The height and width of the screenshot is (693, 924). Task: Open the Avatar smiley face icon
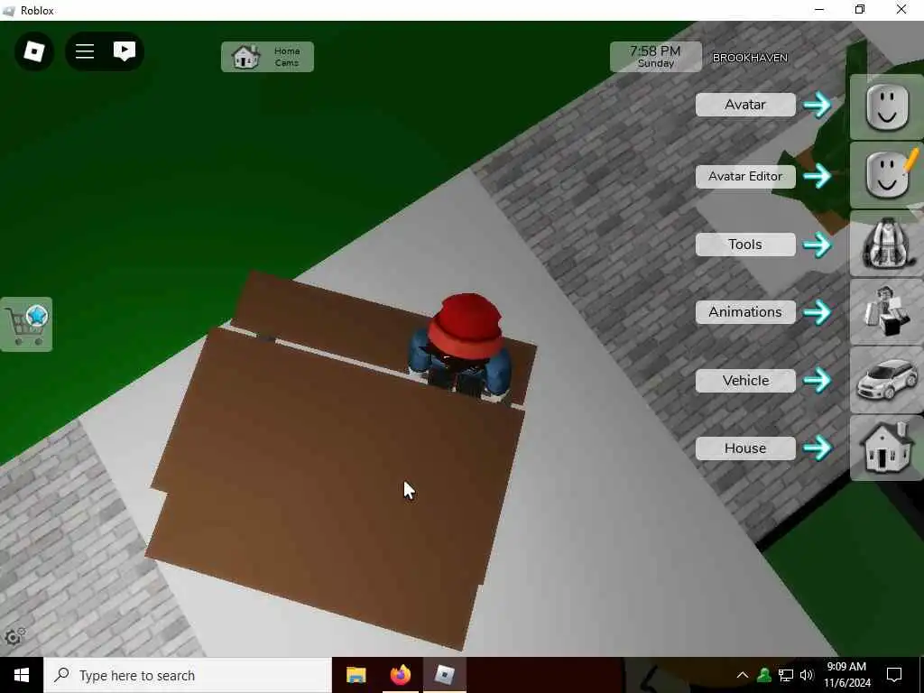886,106
